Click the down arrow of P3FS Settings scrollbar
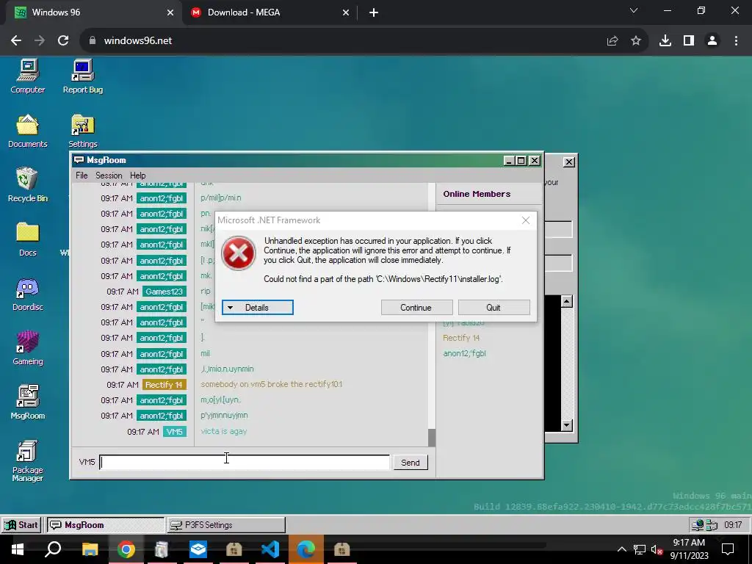Viewport: 752px width, 564px height. (566, 425)
